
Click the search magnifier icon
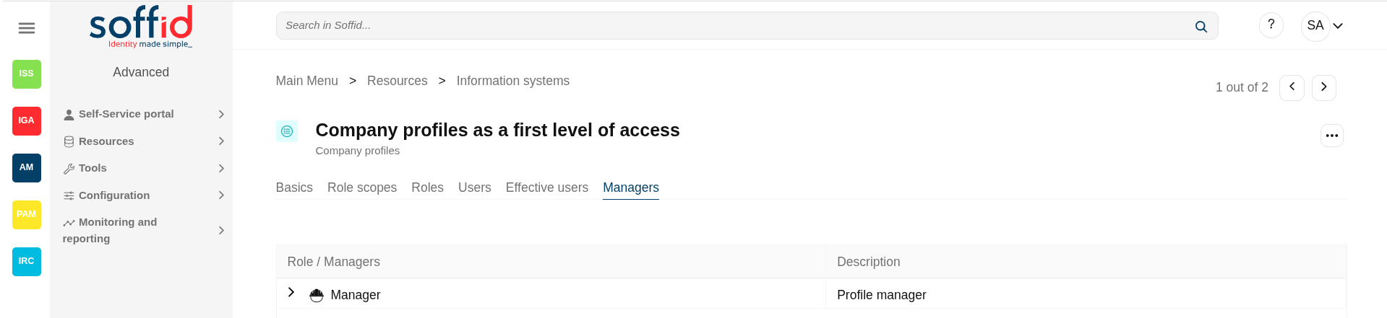(x=1201, y=27)
